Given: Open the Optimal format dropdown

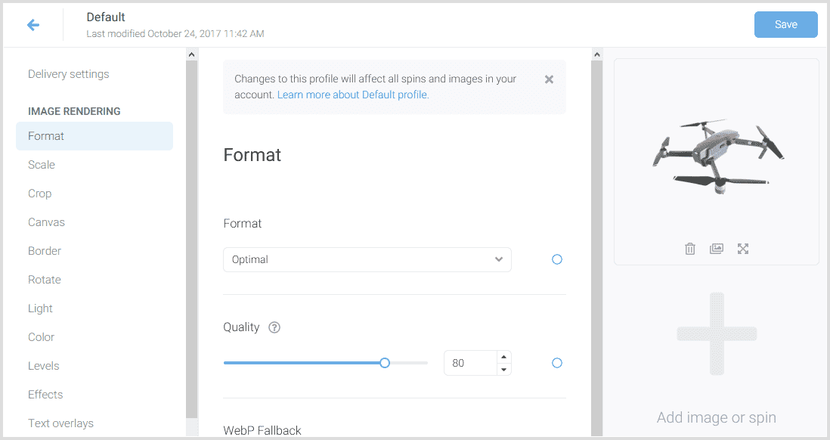Looking at the screenshot, I should pos(367,259).
